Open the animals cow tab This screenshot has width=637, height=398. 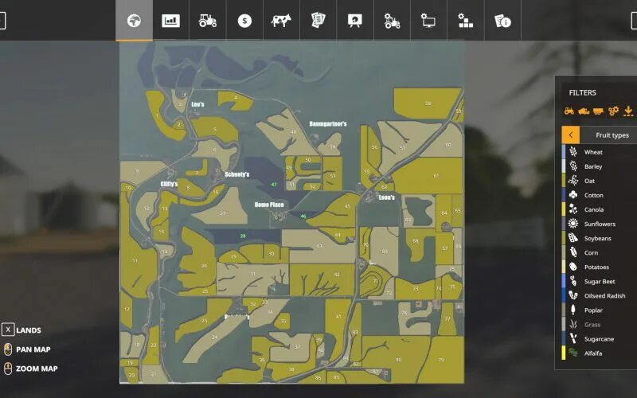click(281, 21)
